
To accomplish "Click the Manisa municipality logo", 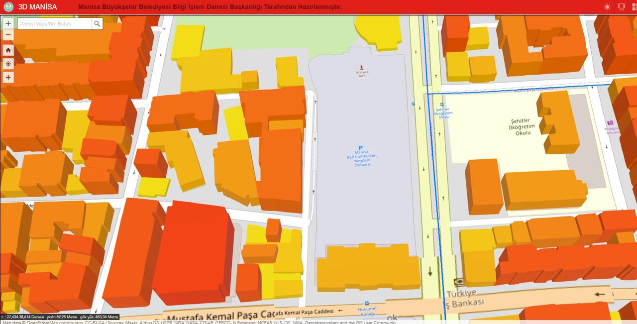I will [8, 7].
